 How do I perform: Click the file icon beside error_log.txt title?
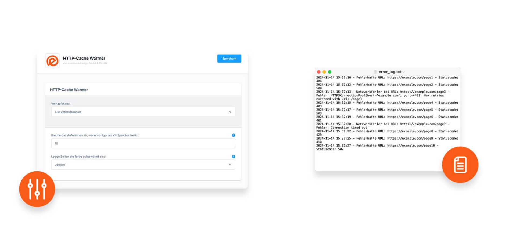tap(375, 72)
